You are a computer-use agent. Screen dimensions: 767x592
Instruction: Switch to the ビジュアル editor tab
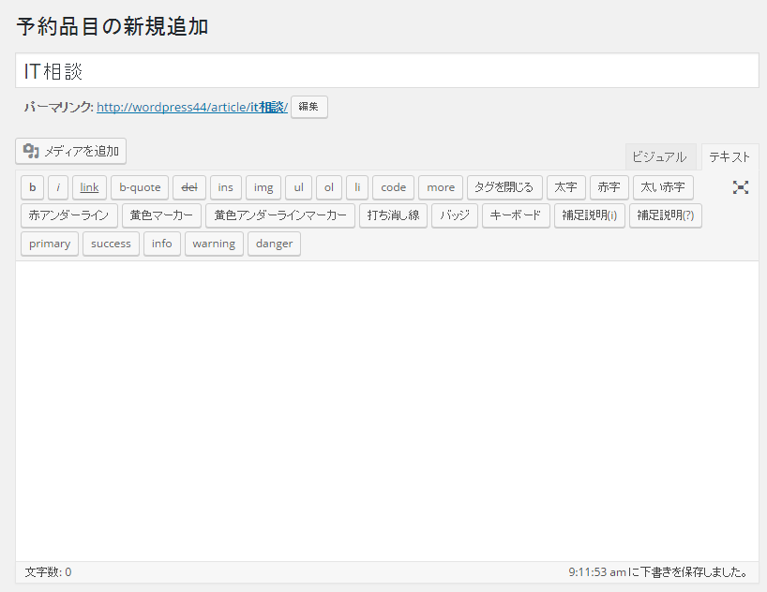(x=659, y=156)
